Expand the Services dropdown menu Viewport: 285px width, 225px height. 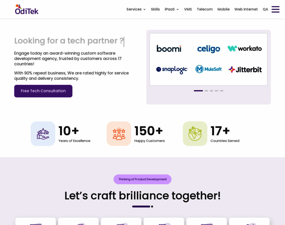[136, 9]
